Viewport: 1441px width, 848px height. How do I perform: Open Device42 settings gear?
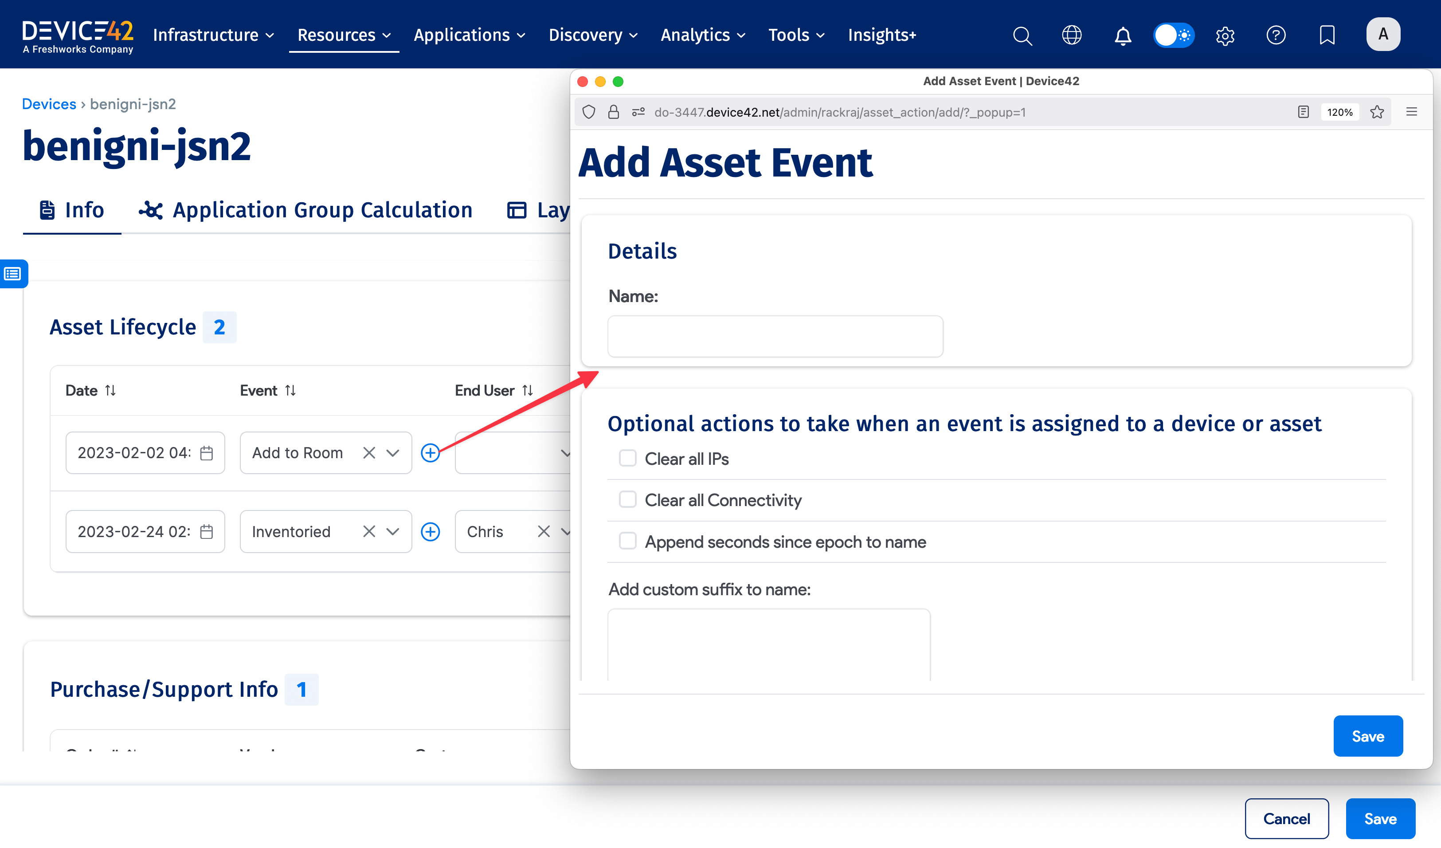point(1225,35)
